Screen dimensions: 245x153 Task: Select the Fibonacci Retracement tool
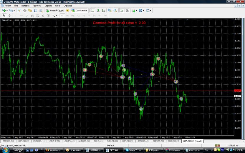[x=37, y=16]
